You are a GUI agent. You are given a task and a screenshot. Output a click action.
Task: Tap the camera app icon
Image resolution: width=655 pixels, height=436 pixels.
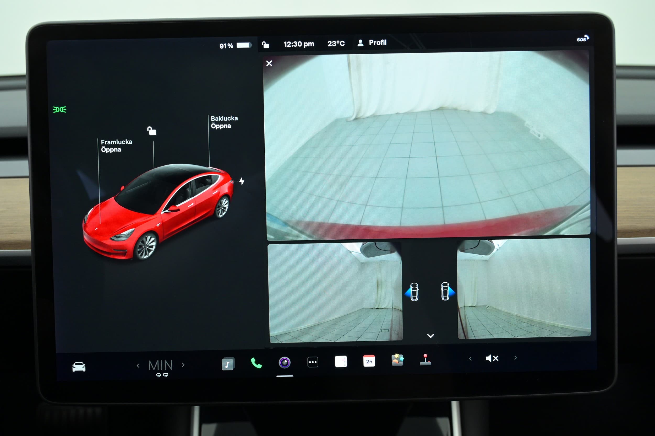point(284,363)
